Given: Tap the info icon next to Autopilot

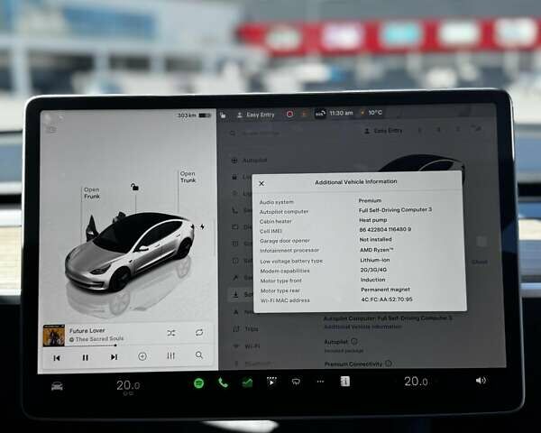Looking at the screenshot, I should (354, 341).
